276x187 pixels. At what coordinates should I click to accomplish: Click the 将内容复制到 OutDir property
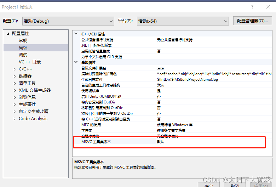point(98,102)
